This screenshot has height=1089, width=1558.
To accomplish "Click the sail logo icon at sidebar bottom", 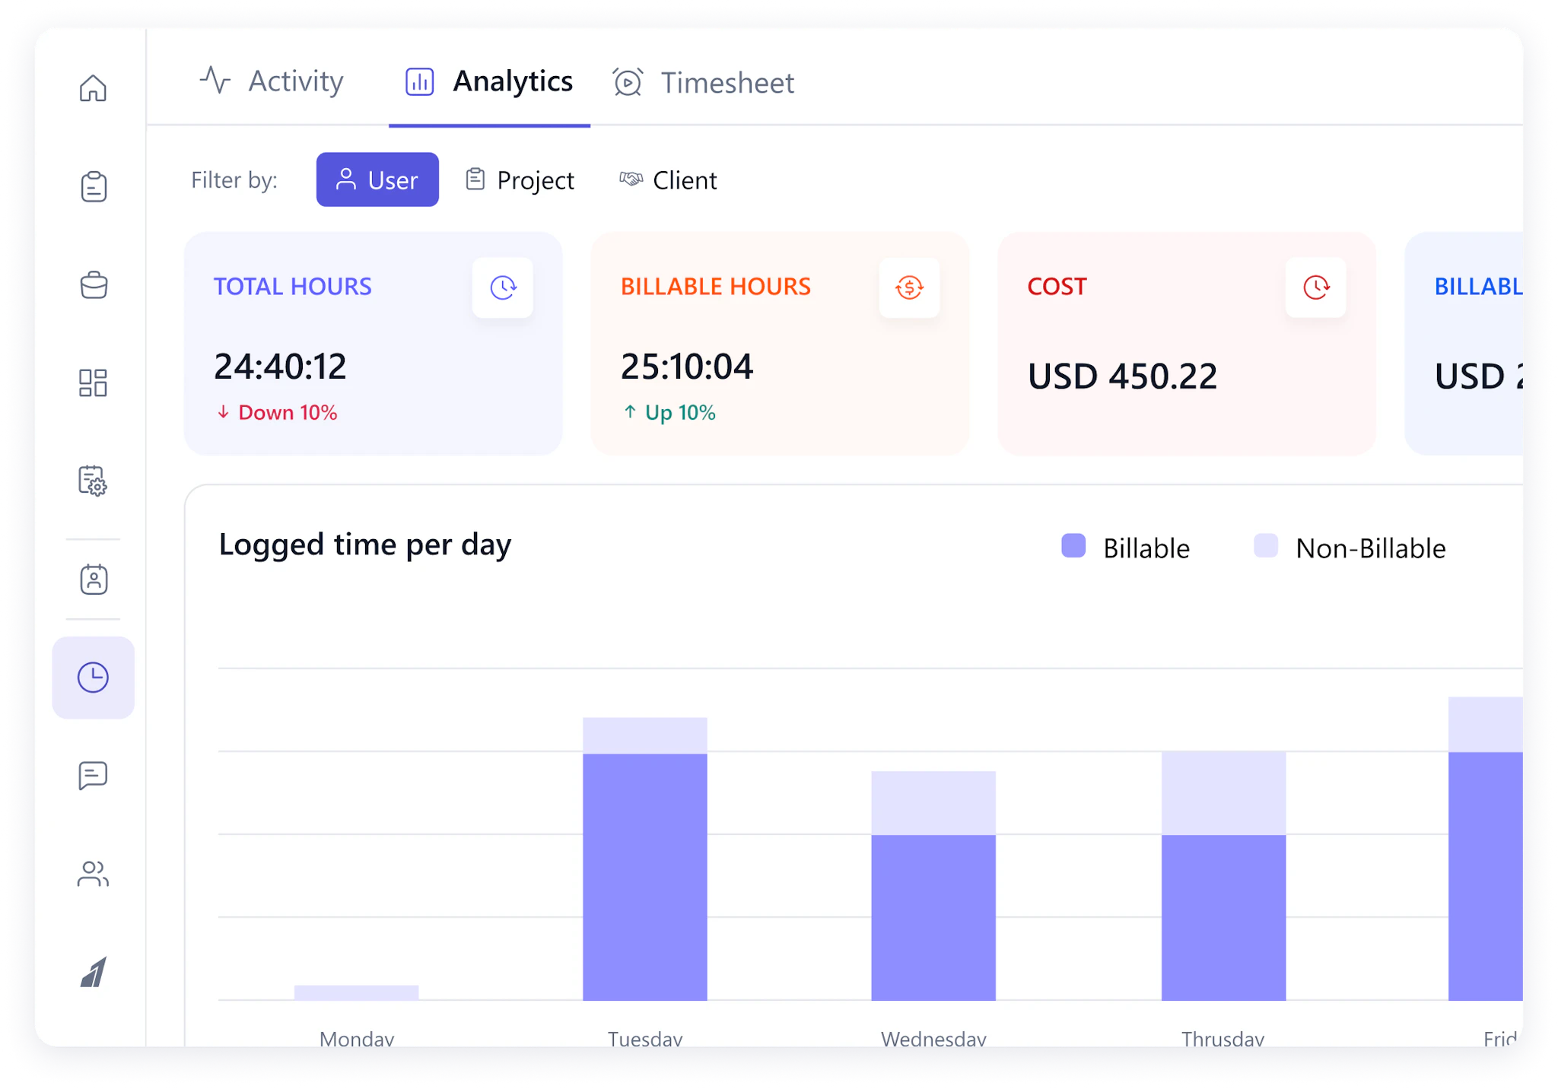I will coord(94,972).
